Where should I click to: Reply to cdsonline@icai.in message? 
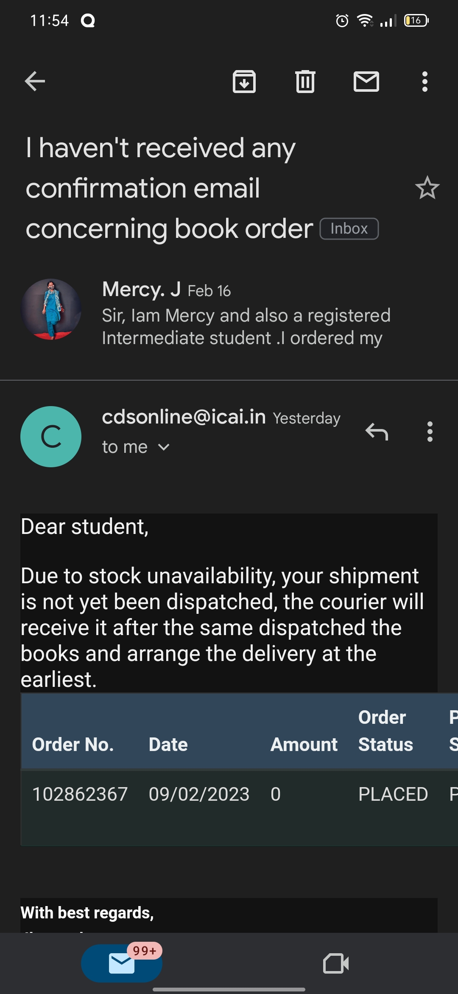(x=377, y=432)
